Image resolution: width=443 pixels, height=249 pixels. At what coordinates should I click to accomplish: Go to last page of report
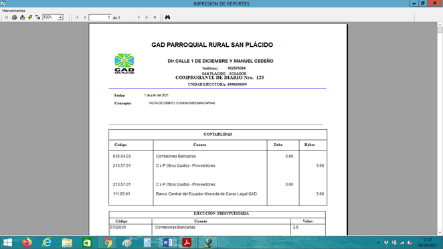point(147,17)
